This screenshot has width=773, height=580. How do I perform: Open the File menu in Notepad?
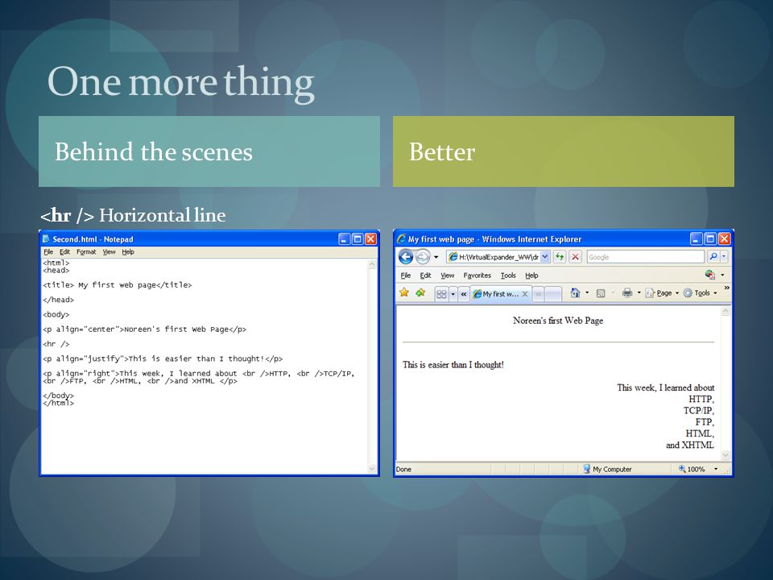click(48, 252)
